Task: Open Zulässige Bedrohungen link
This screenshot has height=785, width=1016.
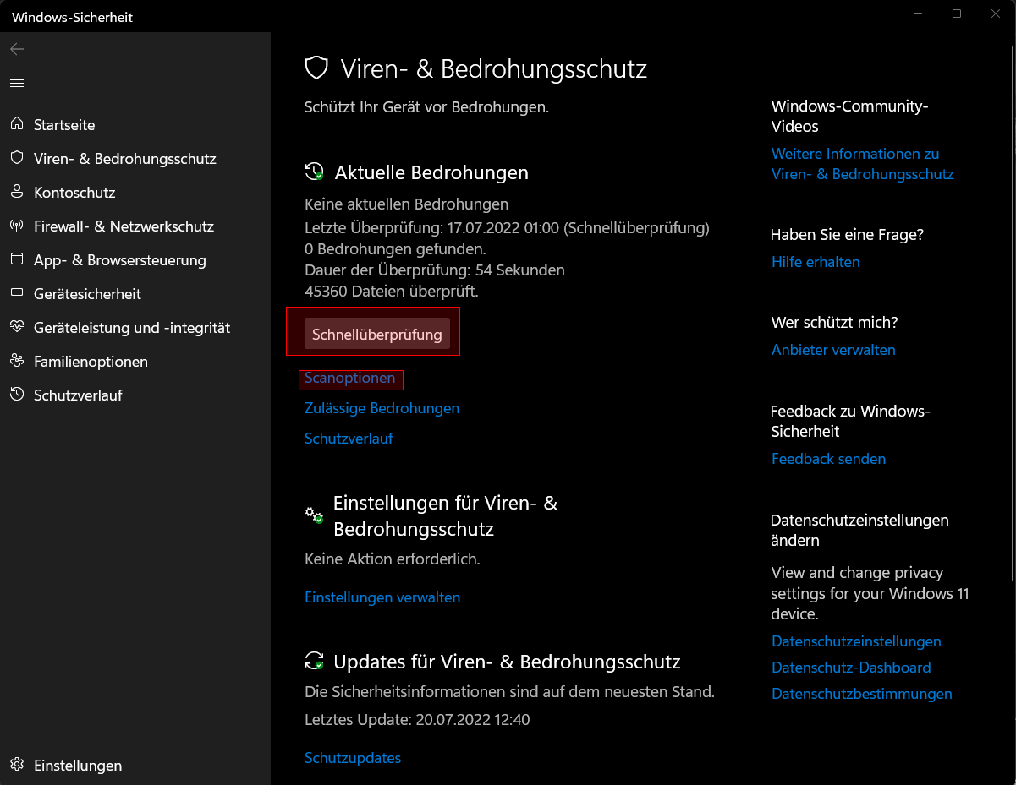Action: [x=382, y=408]
